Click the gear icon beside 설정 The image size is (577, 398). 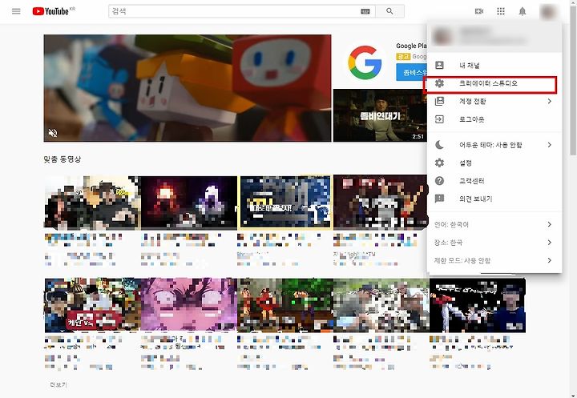[439, 163]
